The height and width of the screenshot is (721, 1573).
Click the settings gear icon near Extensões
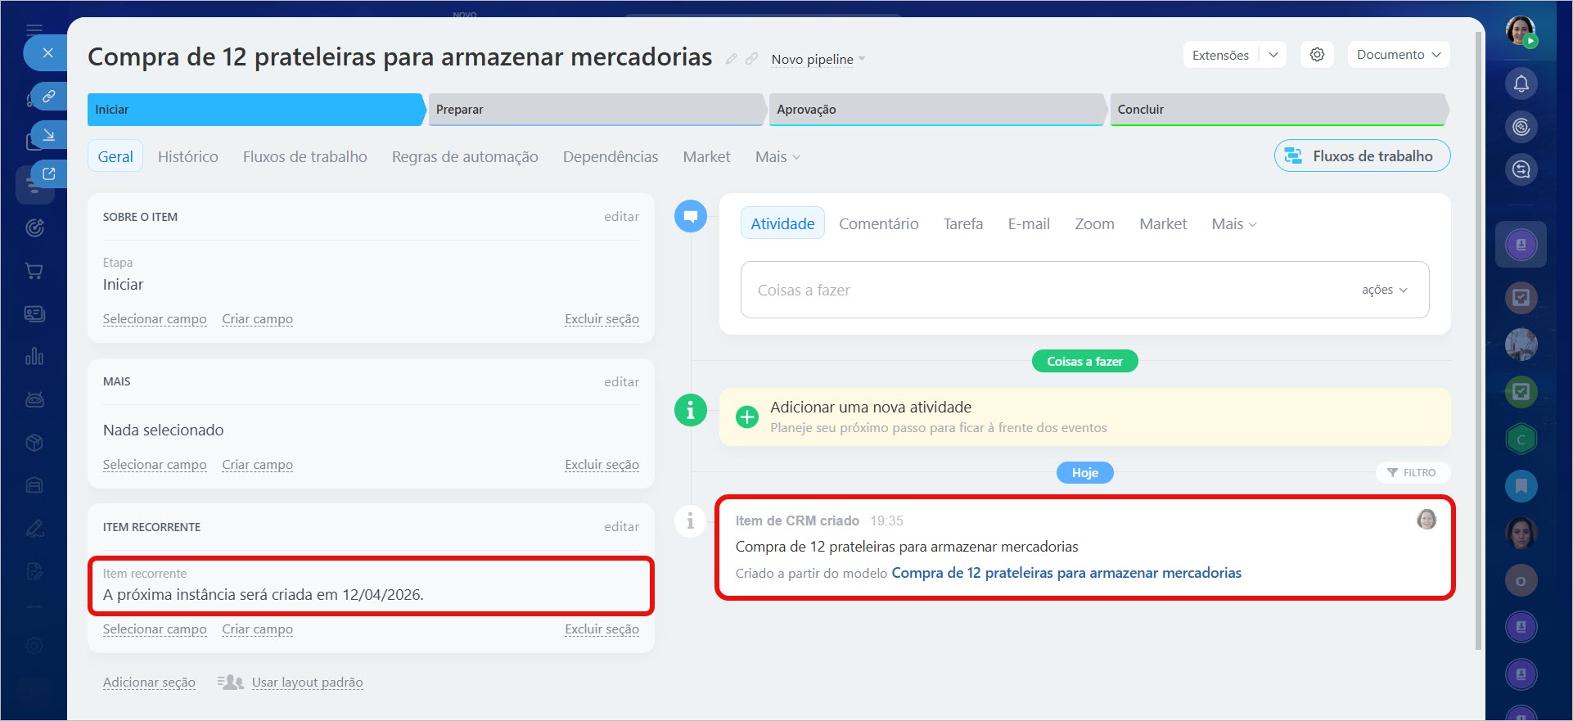coord(1317,55)
